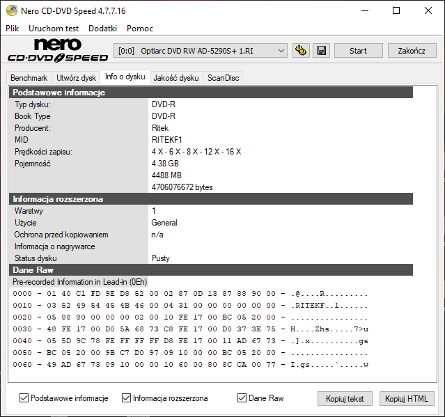Click the Użycie value General
Image resolution: width=445 pixels, height=417 pixels.
[164, 223]
